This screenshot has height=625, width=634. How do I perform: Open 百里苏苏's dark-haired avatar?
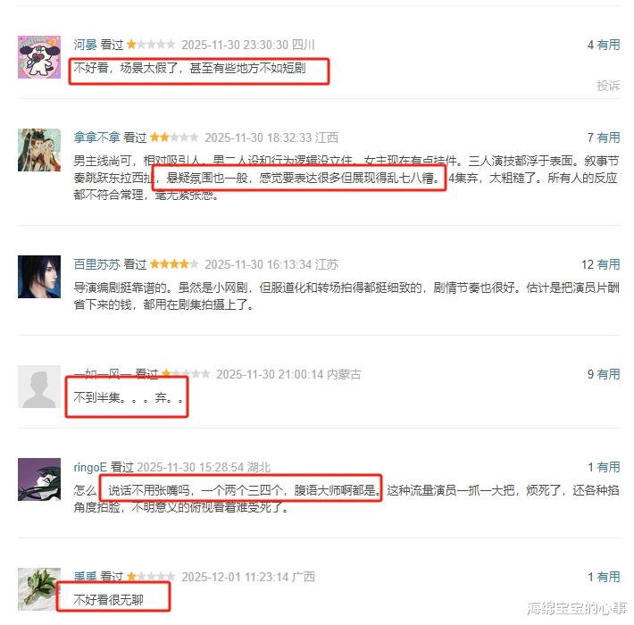39,277
